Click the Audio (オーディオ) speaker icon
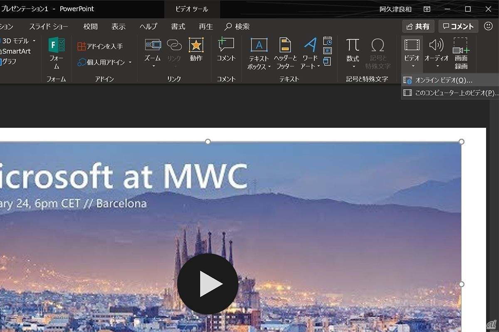 [x=437, y=45]
